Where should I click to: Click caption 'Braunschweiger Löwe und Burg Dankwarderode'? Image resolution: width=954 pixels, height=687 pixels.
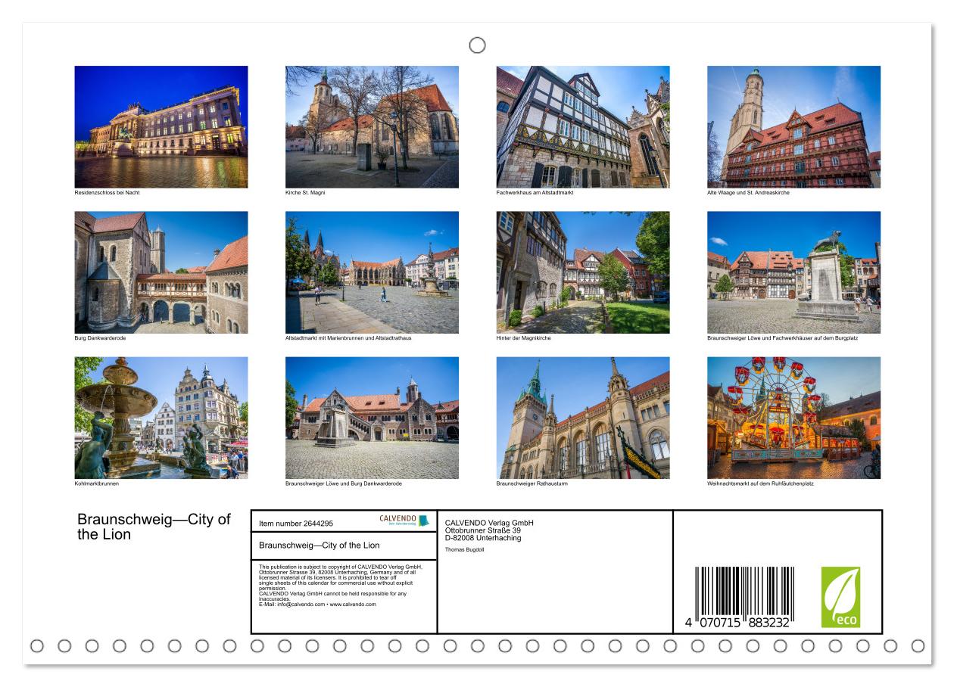[x=343, y=483]
